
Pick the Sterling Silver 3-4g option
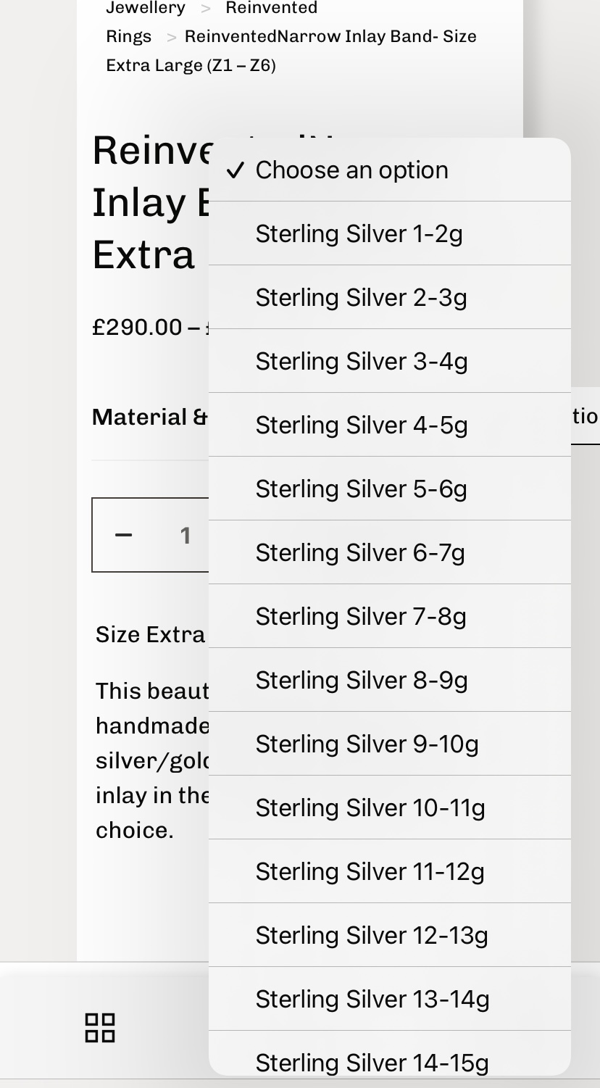point(361,362)
